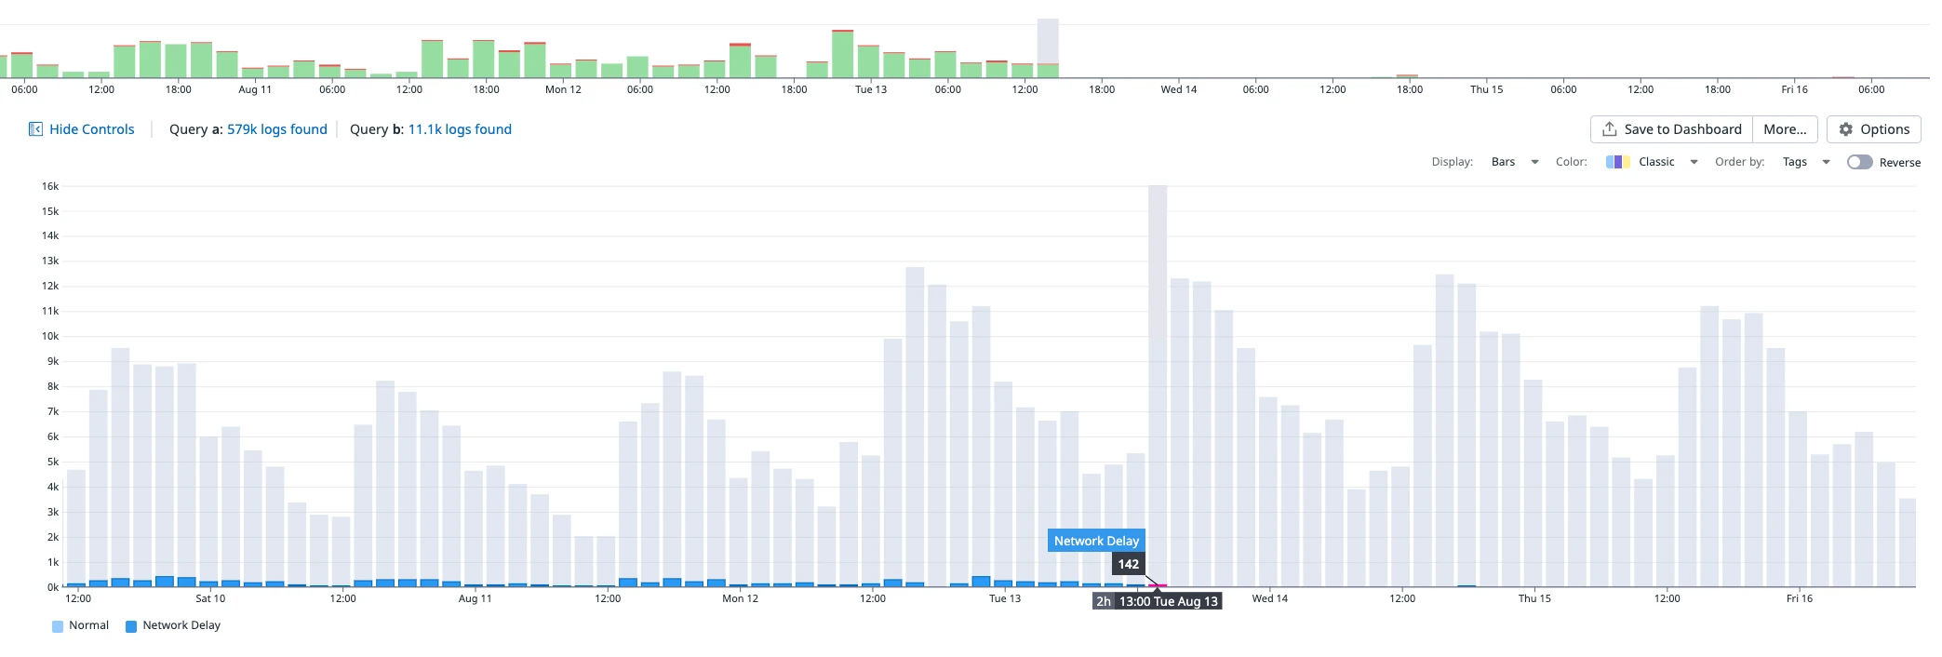The height and width of the screenshot is (657, 1942).
Task: Click the Network Delay legend square
Action: point(131,626)
